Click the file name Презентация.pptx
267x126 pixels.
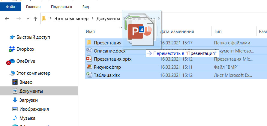pos(113,59)
